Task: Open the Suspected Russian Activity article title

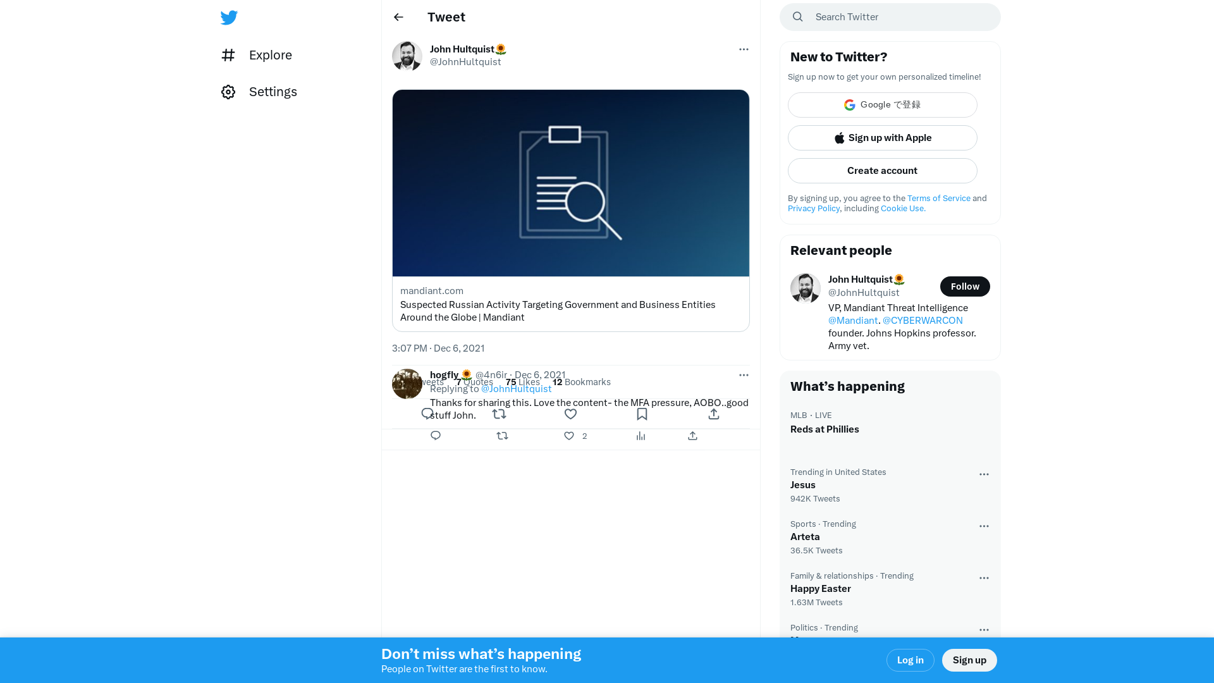Action: tap(558, 311)
